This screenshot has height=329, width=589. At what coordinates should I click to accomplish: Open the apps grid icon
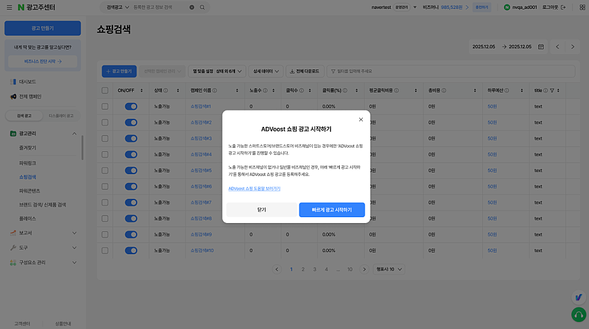click(x=583, y=7)
